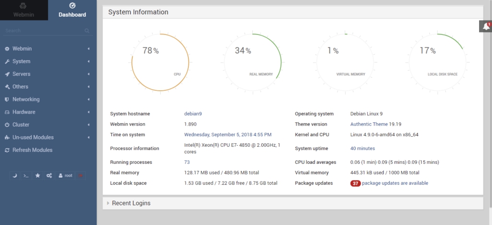Click the arrow beside Cluster
The width and height of the screenshot is (492, 225).
click(89, 125)
